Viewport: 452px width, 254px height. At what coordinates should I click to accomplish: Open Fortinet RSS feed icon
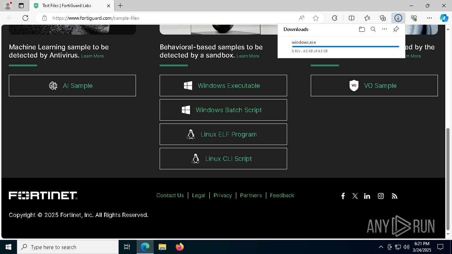tap(394, 196)
